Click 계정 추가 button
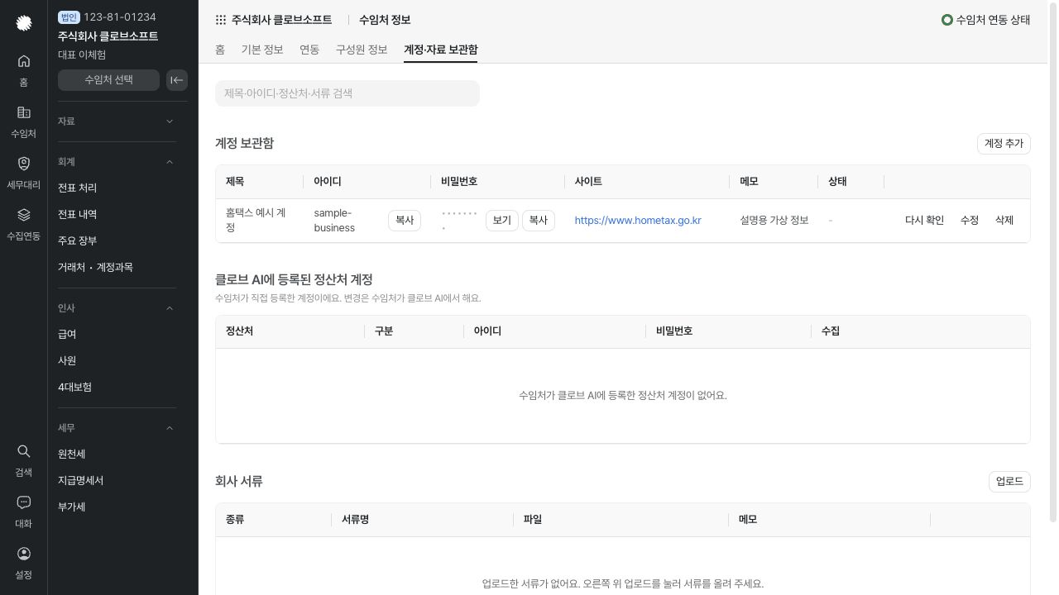The width and height of the screenshot is (1059, 595). coord(1004,144)
